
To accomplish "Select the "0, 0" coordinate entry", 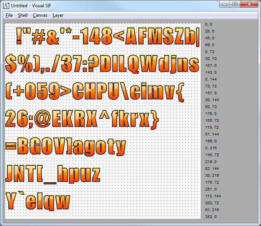I will coord(209,24).
